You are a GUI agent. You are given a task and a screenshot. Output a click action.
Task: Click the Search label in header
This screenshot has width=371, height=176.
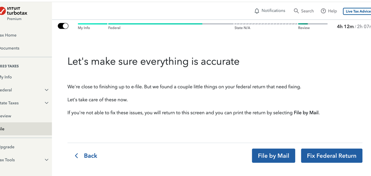click(x=307, y=11)
